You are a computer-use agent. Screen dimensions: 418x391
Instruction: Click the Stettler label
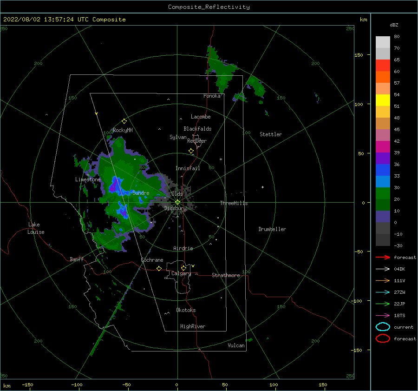coord(271,134)
